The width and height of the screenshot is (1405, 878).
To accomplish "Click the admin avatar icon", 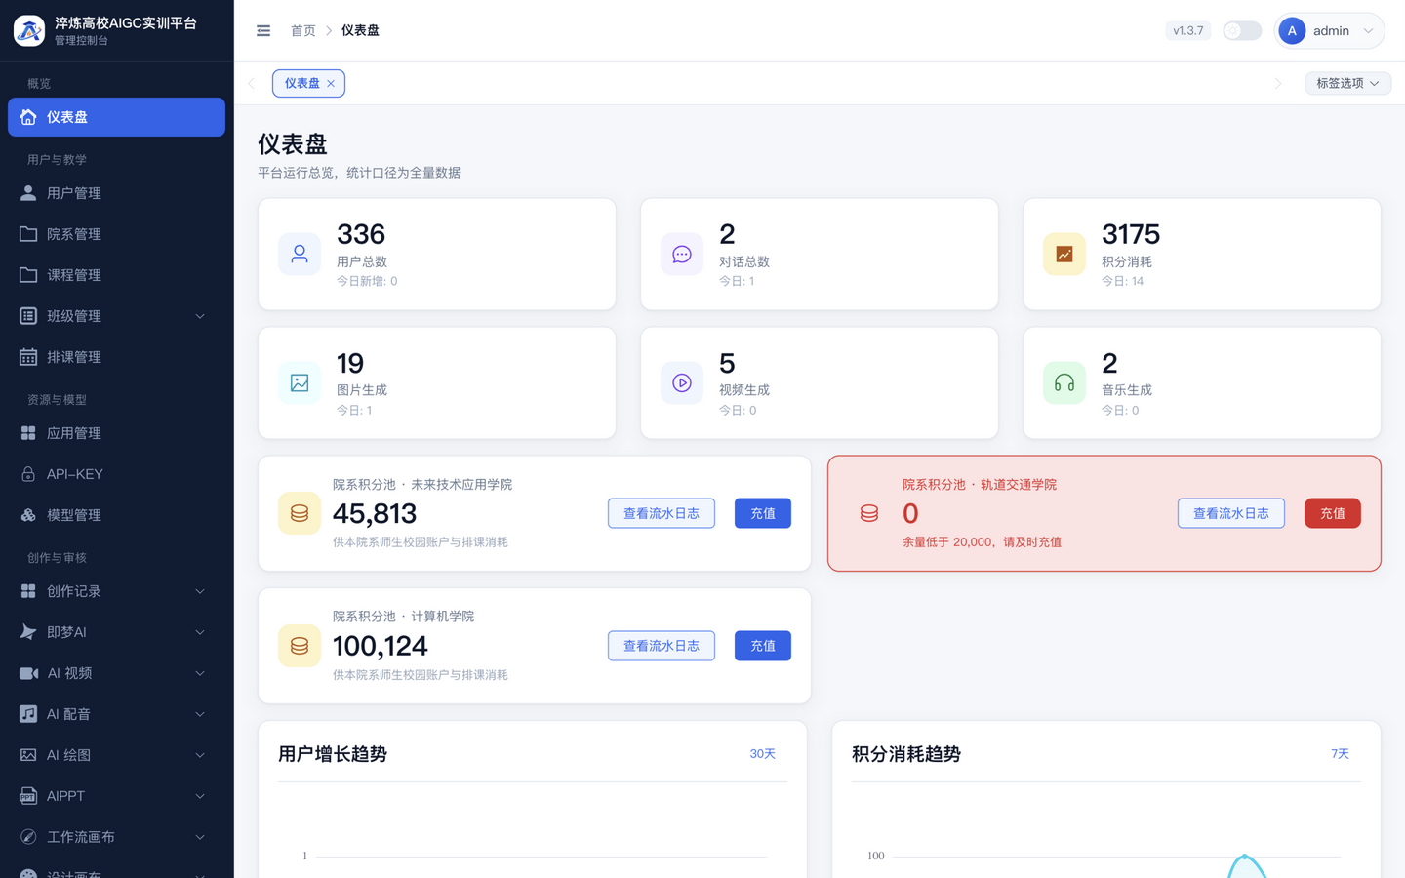I will [x=1292, y=31].
